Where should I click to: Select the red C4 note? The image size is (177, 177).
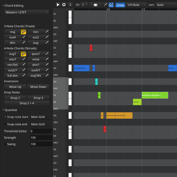[105, 129]
